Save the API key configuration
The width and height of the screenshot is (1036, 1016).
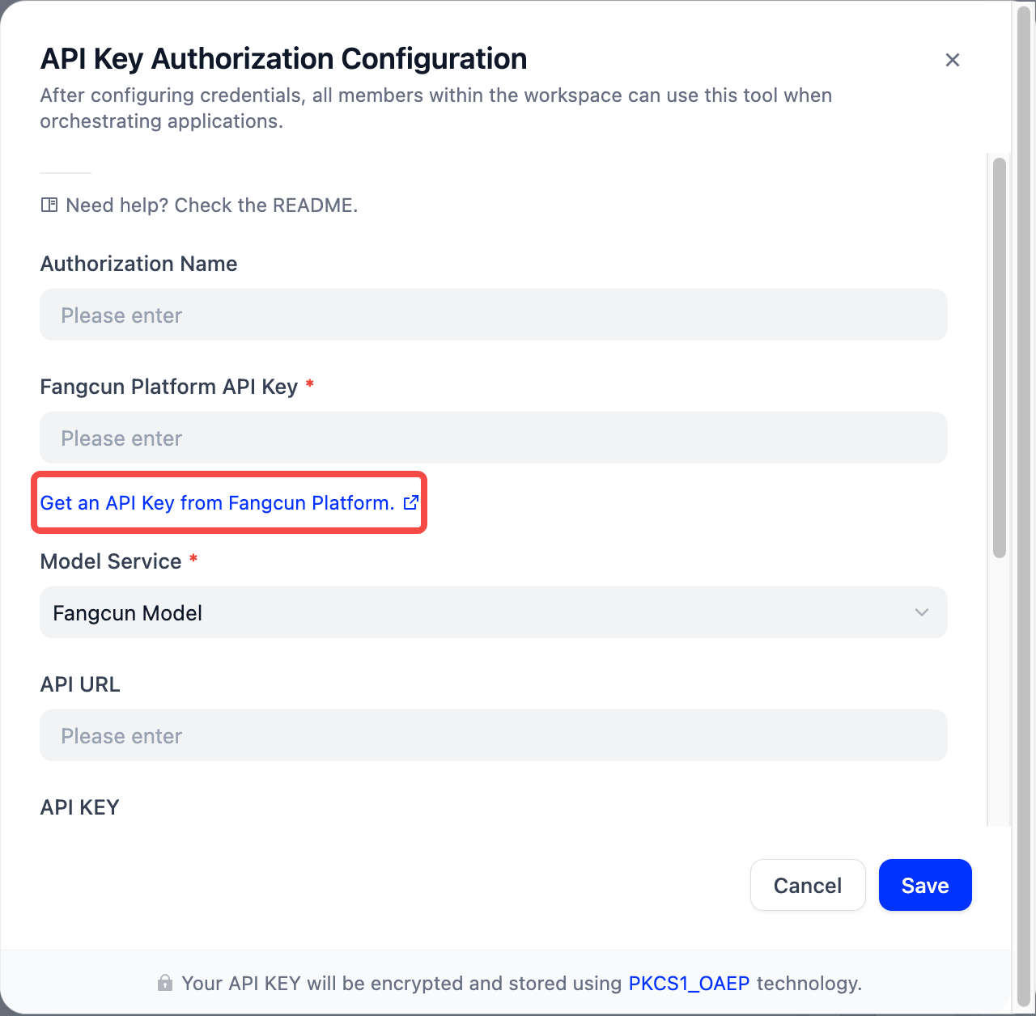(x=925, y=885)
